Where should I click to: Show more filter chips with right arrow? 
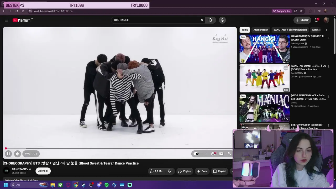tap(326, 30)
